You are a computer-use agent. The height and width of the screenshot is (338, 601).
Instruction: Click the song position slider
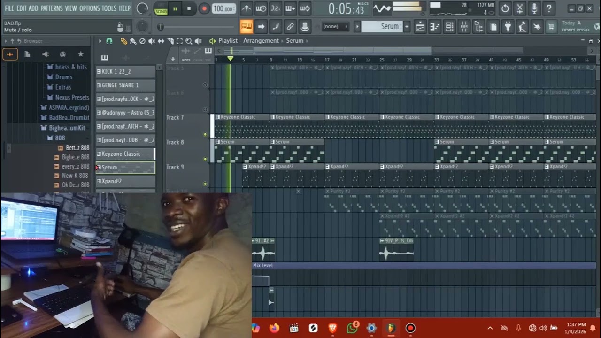tap(196, 27)
